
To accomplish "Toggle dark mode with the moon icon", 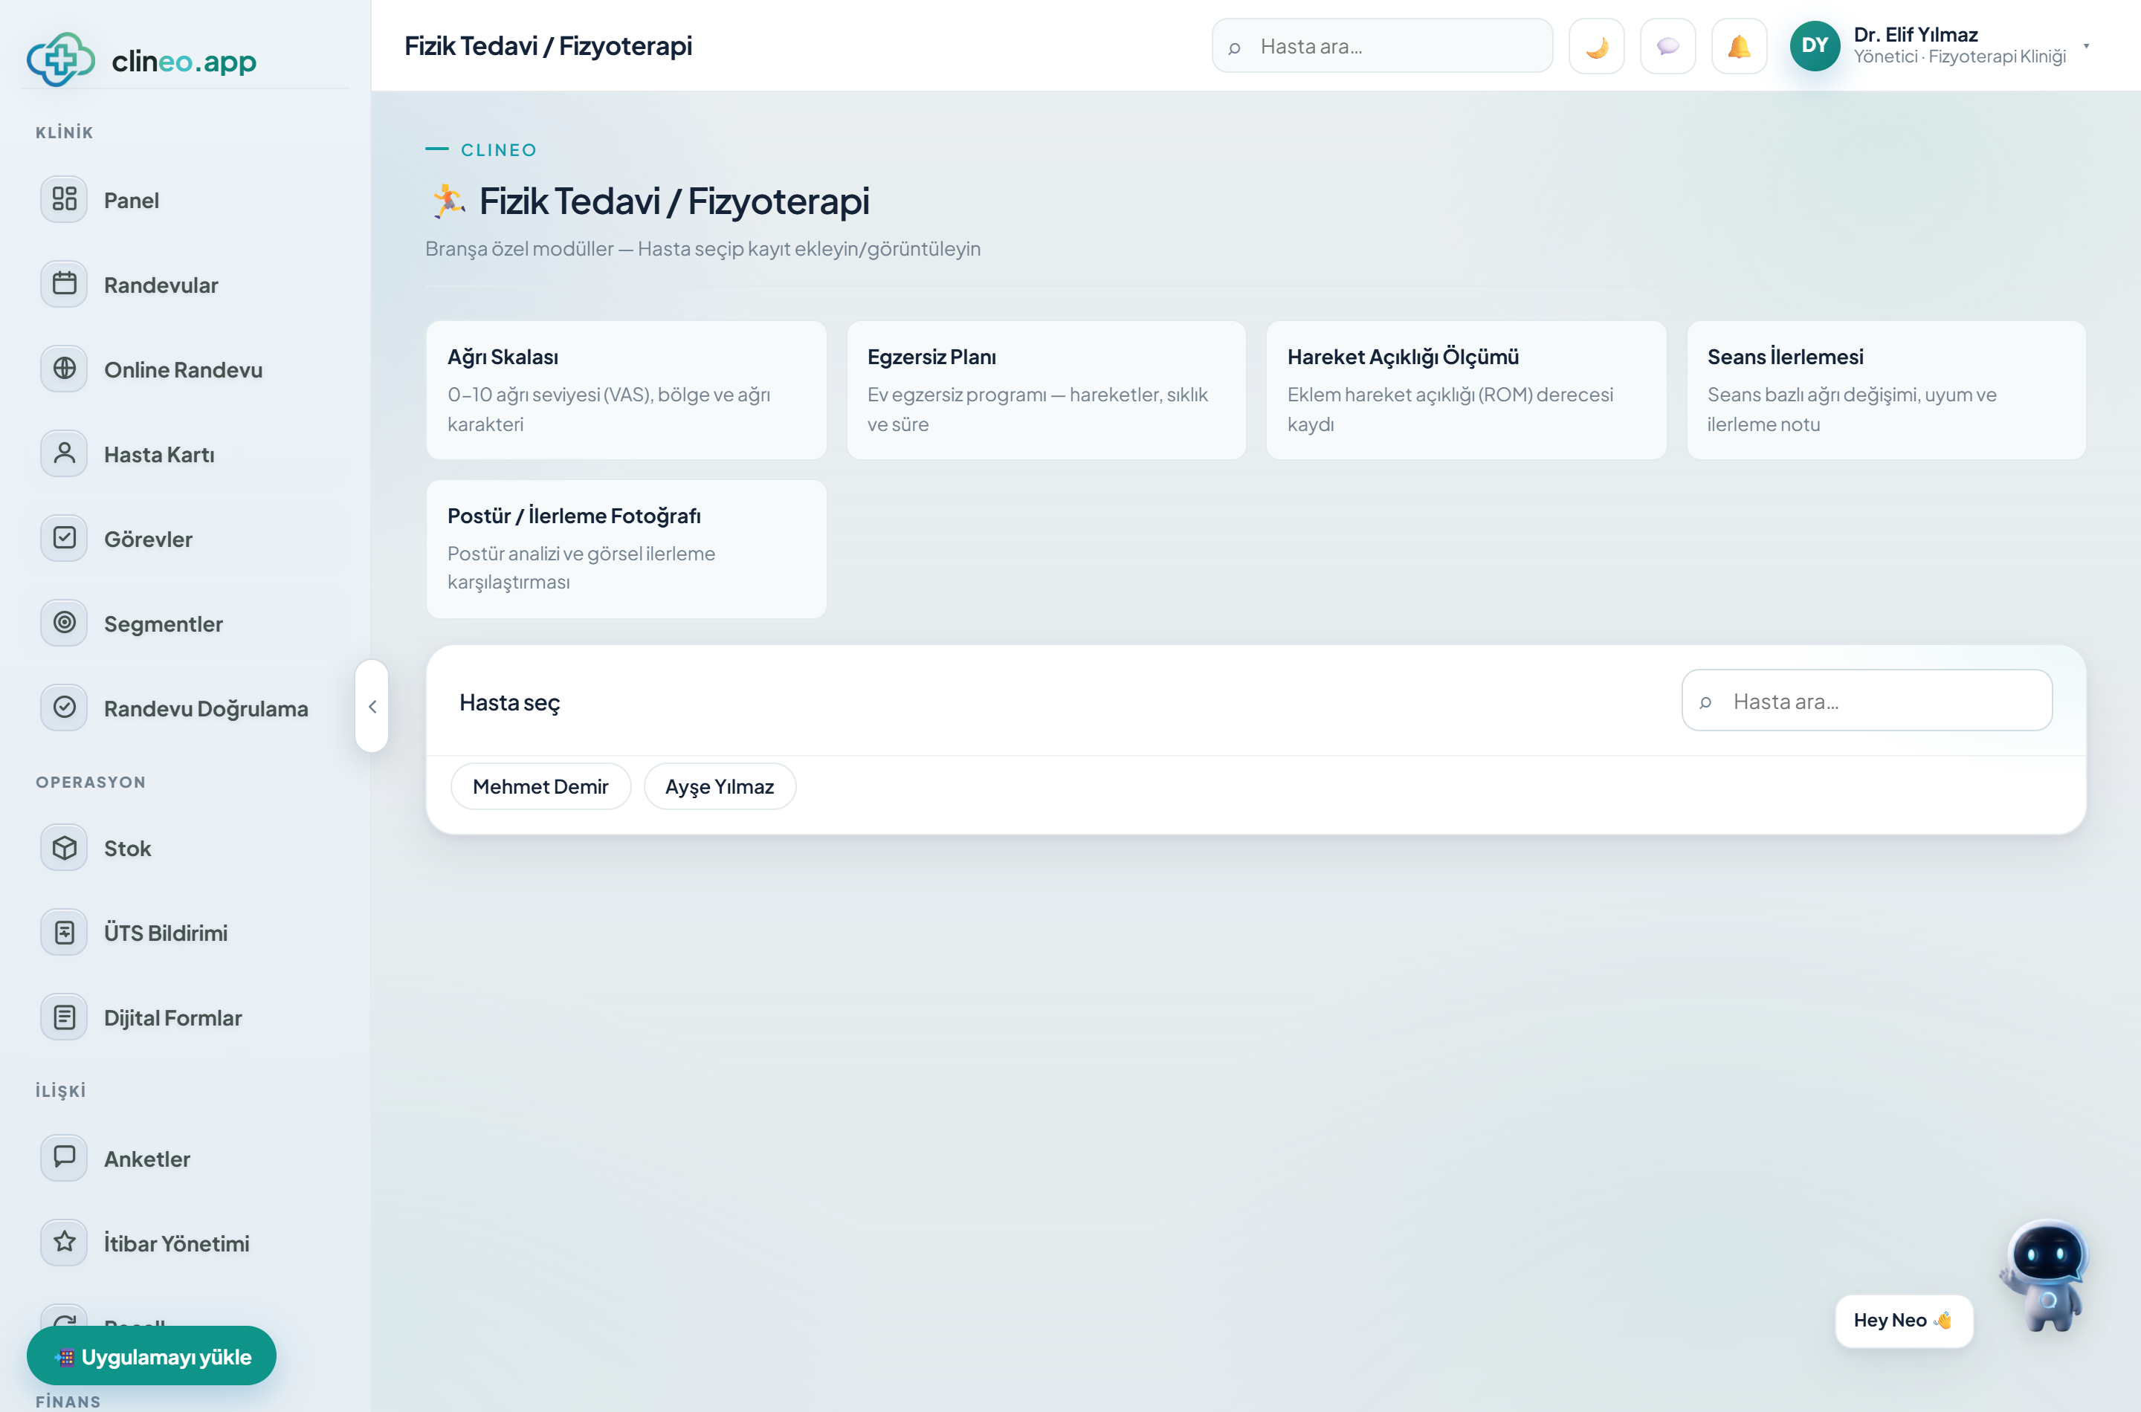I will [1596, 46].
